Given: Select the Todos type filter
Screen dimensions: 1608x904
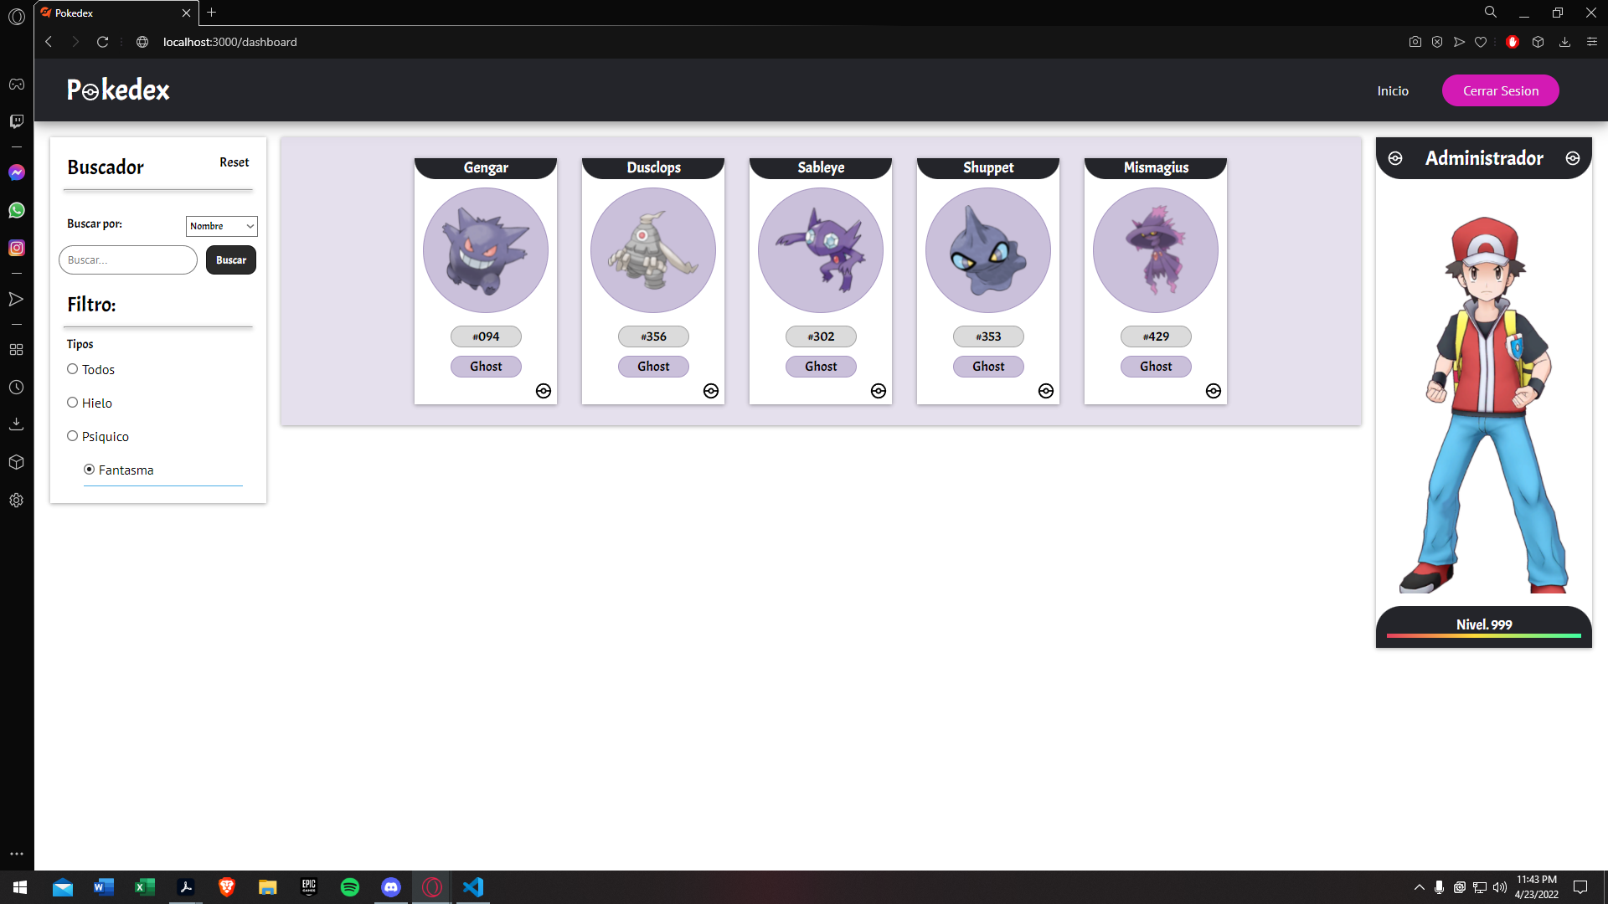Looking at the screenshot, I should pyautogui.click(x=73, y=369).
